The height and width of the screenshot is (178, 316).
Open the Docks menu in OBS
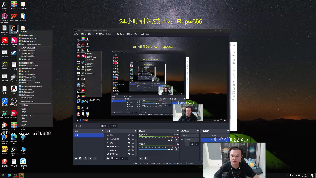(x=100, y=34)
